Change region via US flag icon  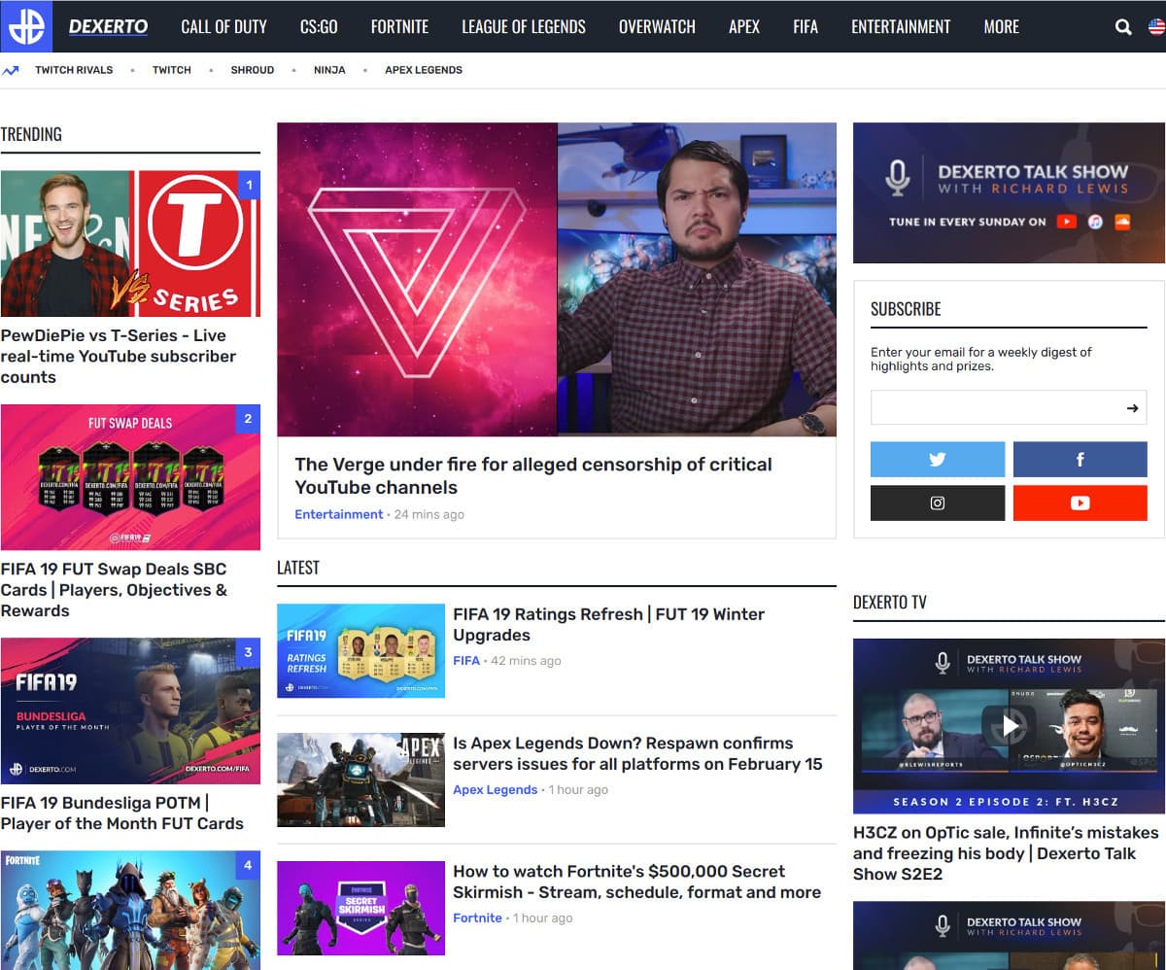click(x=1156, y=27)
